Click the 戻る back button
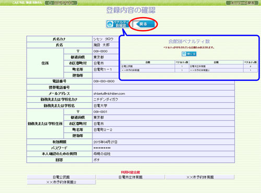Viewport: 261px width, 193px height. 143,24
